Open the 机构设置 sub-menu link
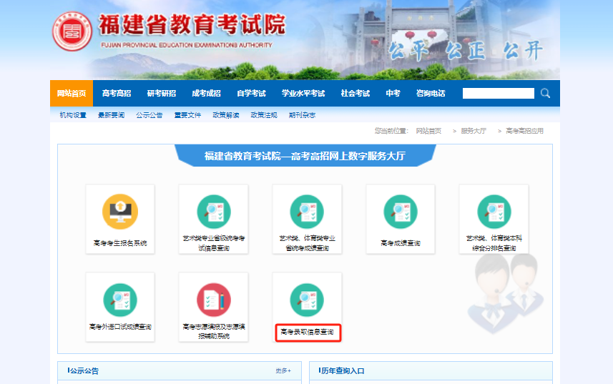The width and height of the screenshot is (613, 384). [x=73, y=115]
